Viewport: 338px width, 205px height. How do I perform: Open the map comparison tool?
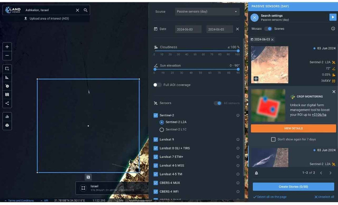tap(7, 95)
